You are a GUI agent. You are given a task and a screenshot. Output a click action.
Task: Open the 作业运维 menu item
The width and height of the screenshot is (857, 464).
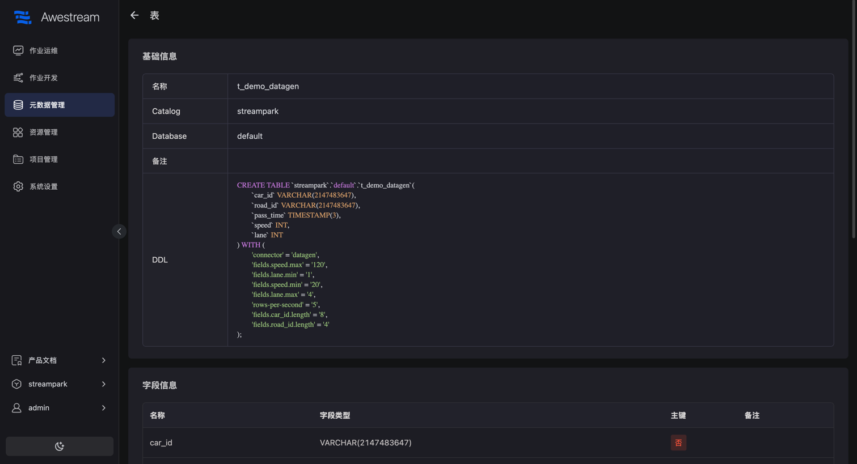(x=60, y=50)
